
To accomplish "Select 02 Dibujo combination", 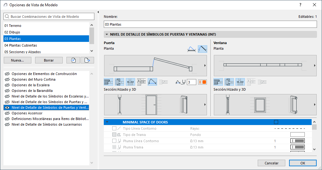I will click(46, 32).
